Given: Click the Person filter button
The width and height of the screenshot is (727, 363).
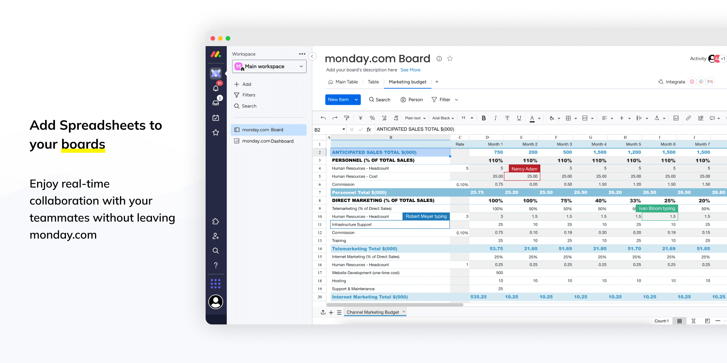Looking at the screenshot, I should (x=412, y=99).
